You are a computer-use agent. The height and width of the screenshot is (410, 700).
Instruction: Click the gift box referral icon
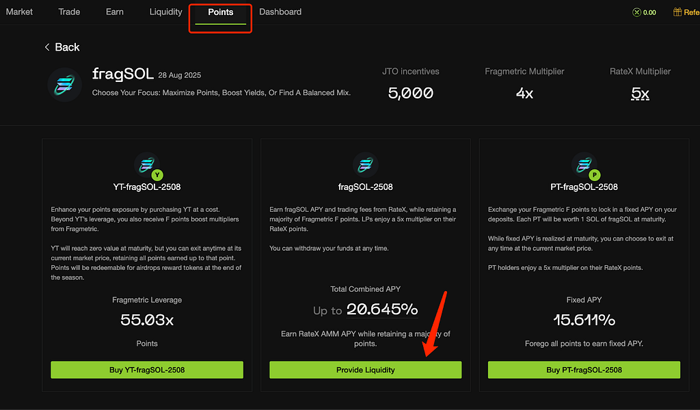point(677,12)
